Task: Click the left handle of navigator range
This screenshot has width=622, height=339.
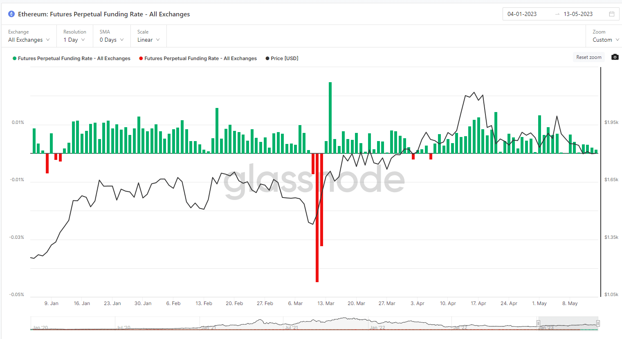Action: point(538,323)
